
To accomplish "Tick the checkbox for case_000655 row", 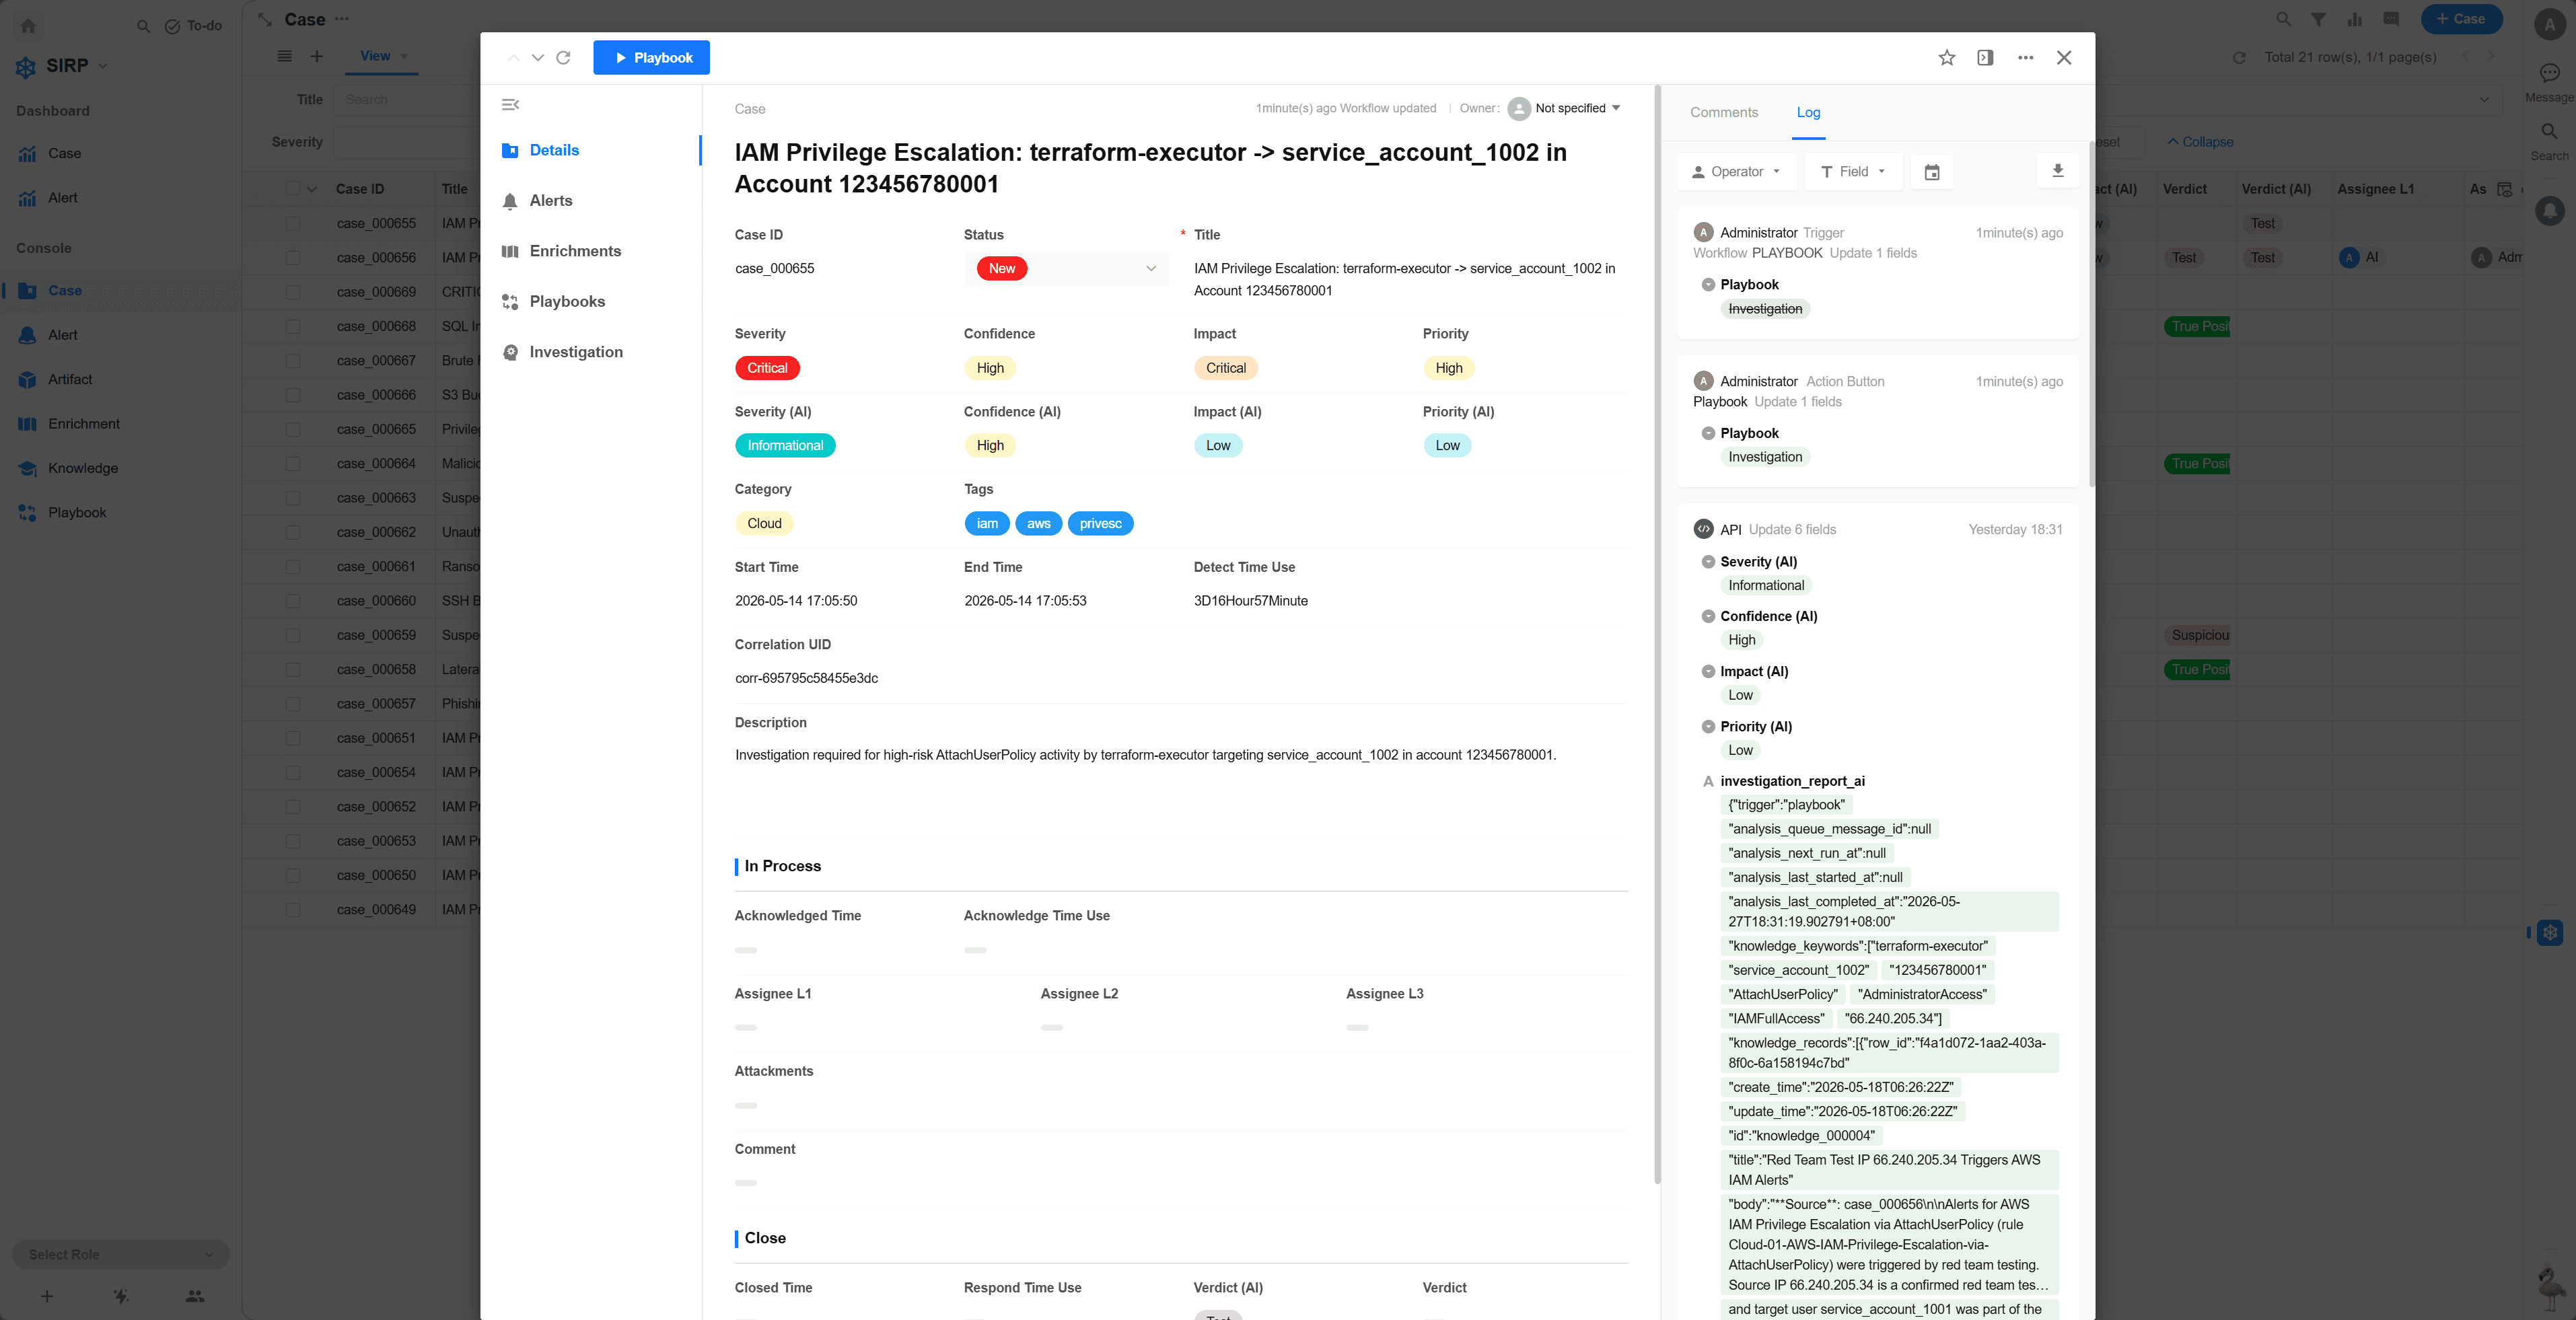I will coord(293,224).
